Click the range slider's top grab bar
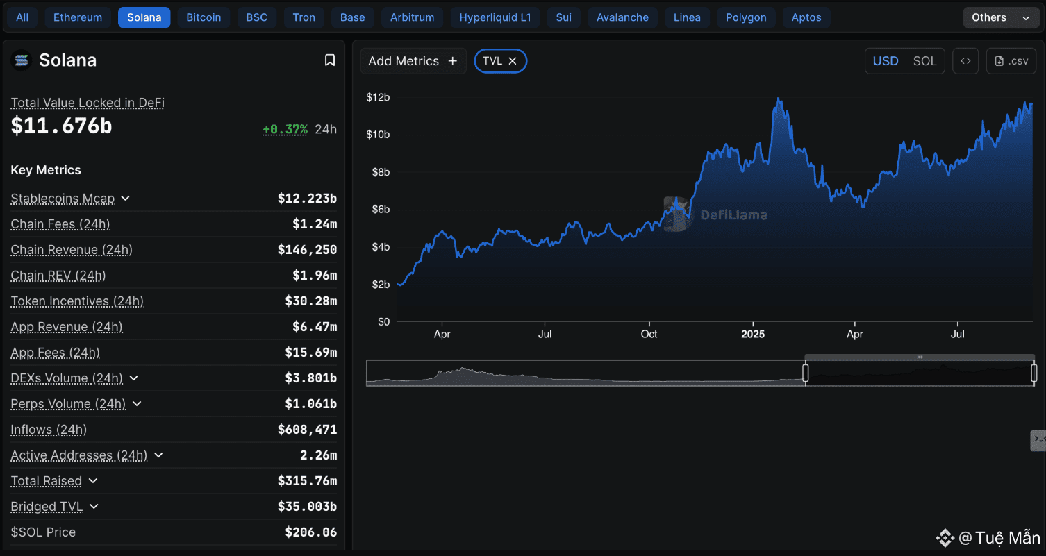The image size is (1046, 556). (920, 357)
